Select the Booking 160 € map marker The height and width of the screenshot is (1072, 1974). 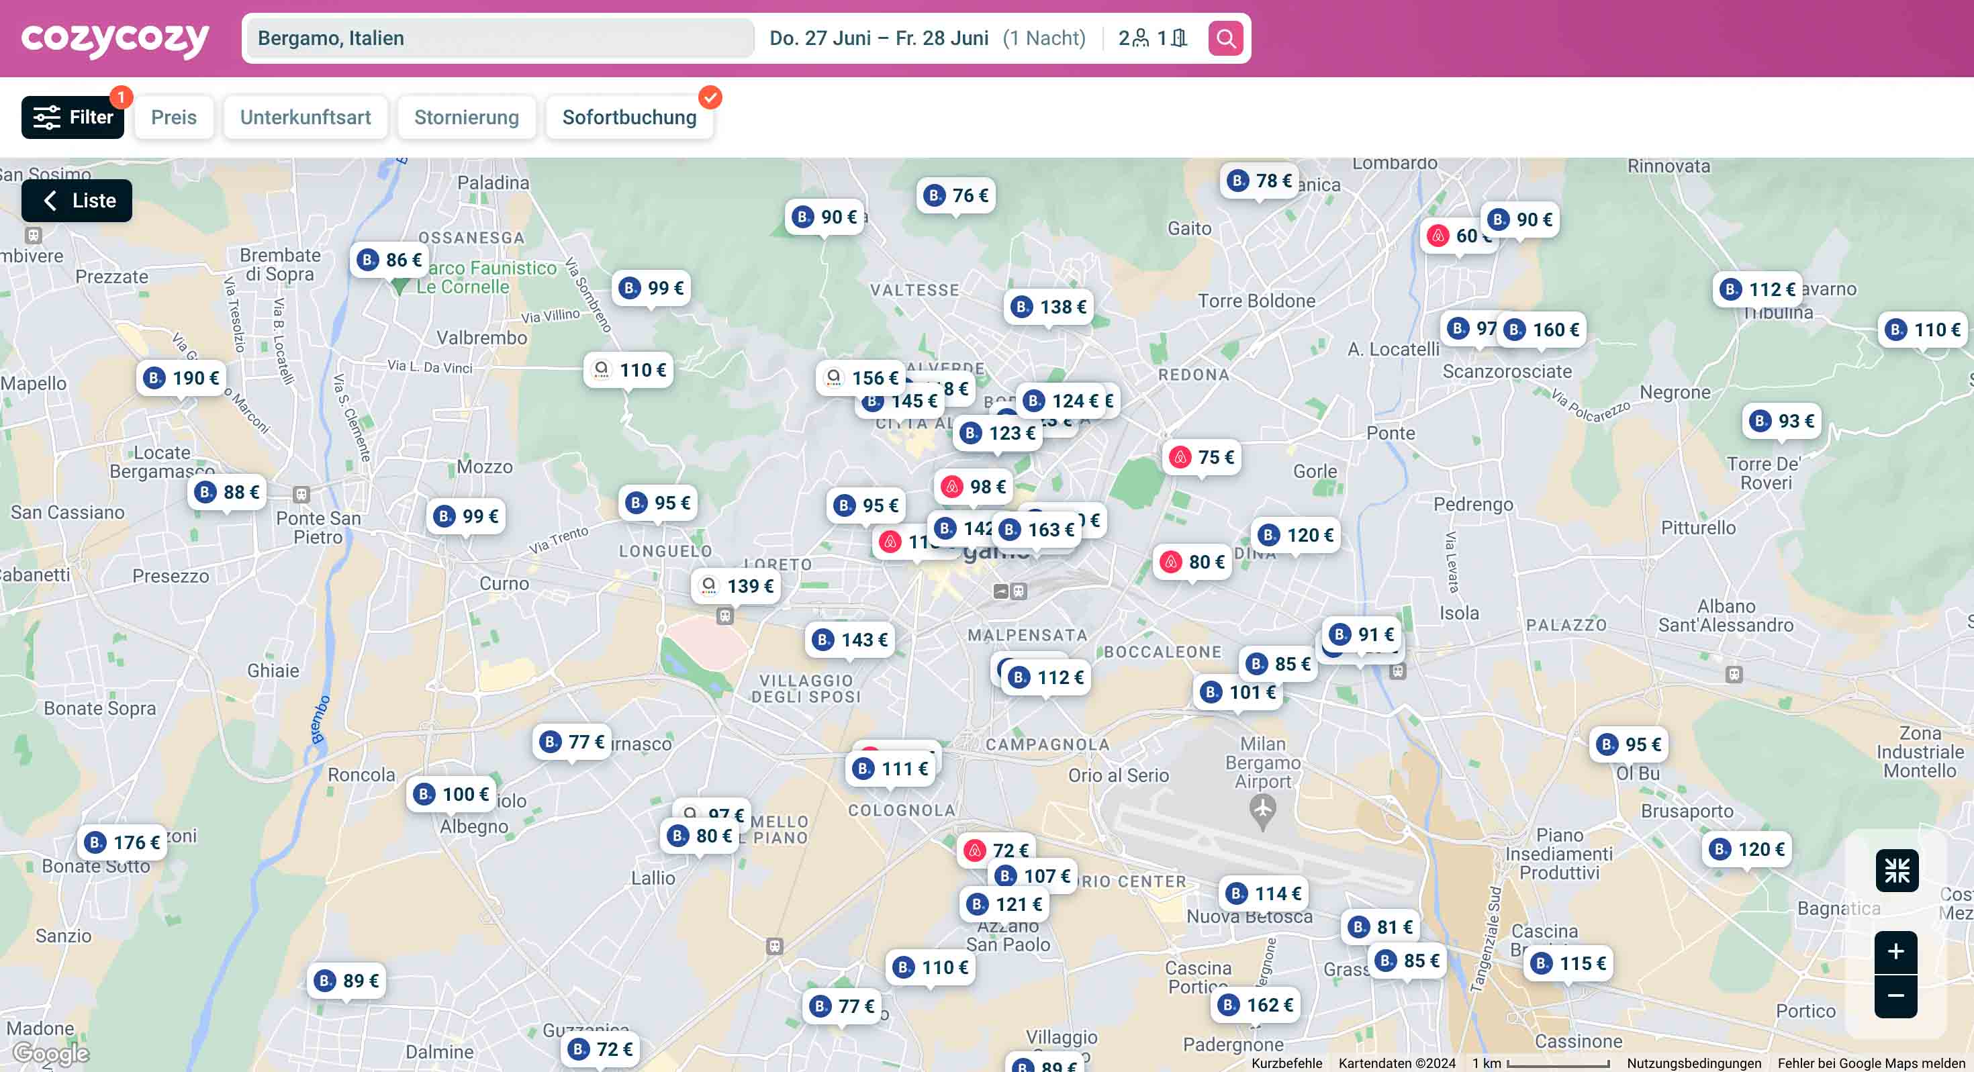[x=1541, y=330]
